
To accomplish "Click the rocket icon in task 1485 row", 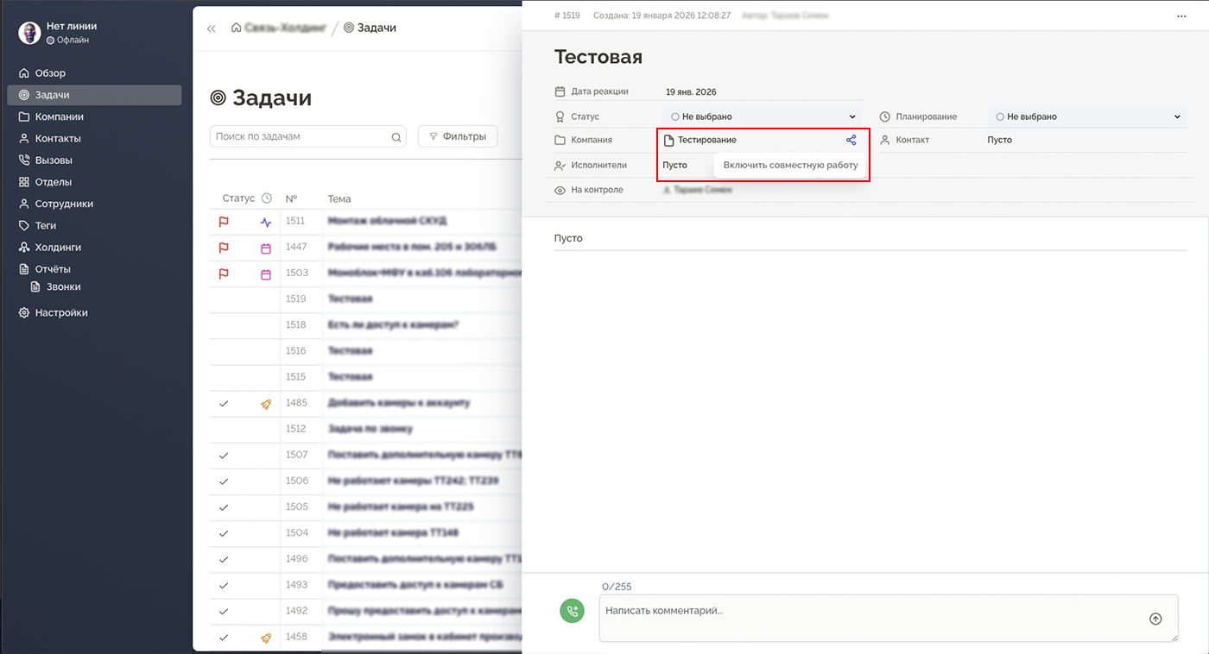I will pos(266,403).
